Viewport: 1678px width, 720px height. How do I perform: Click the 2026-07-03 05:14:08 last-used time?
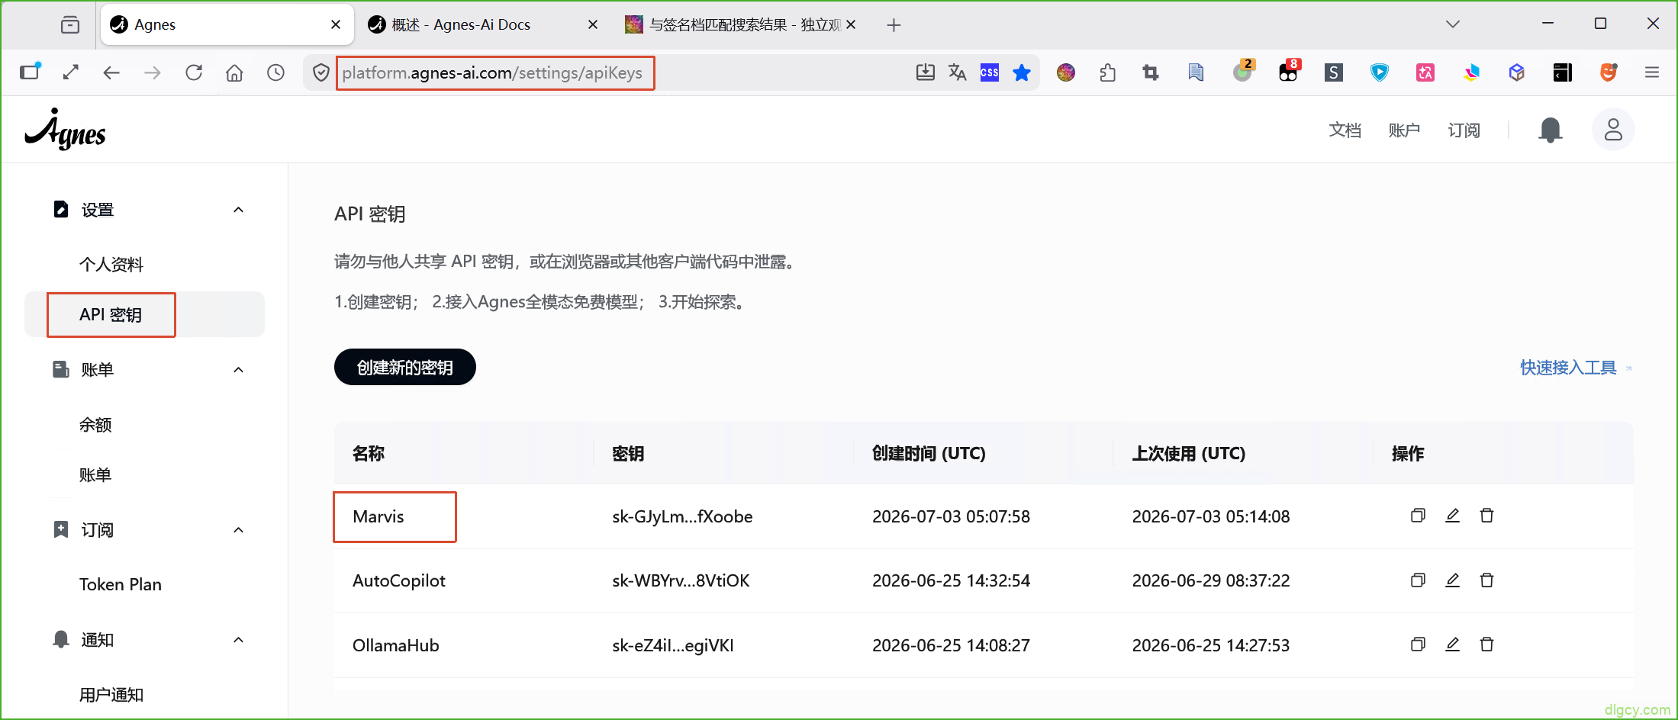1211,516
